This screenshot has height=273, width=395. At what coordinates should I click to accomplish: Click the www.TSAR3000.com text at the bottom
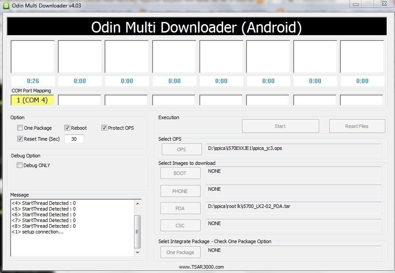tap(201, 267)
